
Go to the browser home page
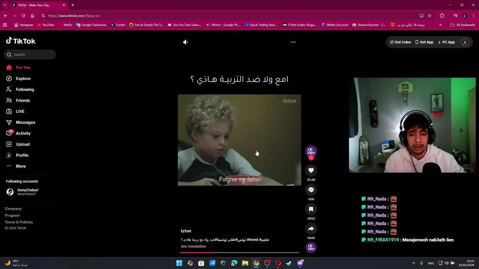[x=32, y=16]
